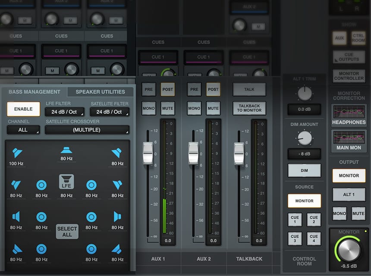Open MAIN MON monitor correction thumbnail
This screenshot has width=371, height=276.
click(349, 141)
